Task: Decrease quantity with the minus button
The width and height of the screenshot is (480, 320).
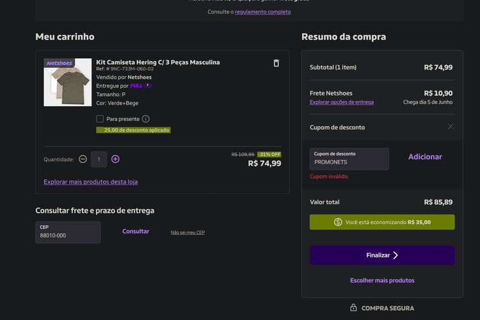Action: click(83, 159)
